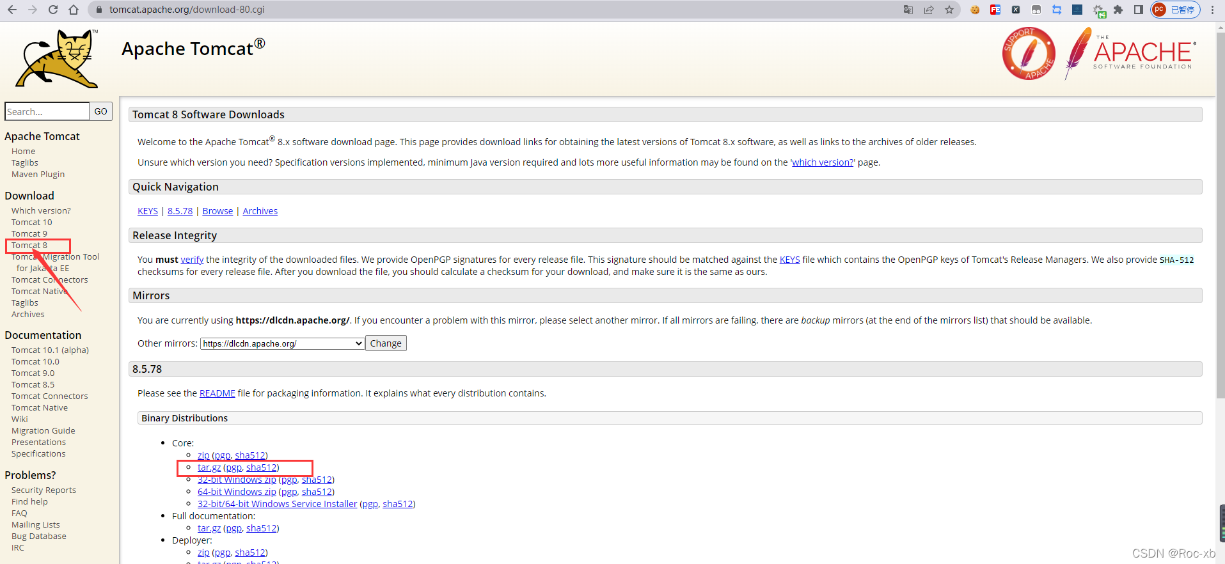The height and width of the screenshot is (564, 1225).
Task: Open the Migration Guide link
Action: coord(43,431)
